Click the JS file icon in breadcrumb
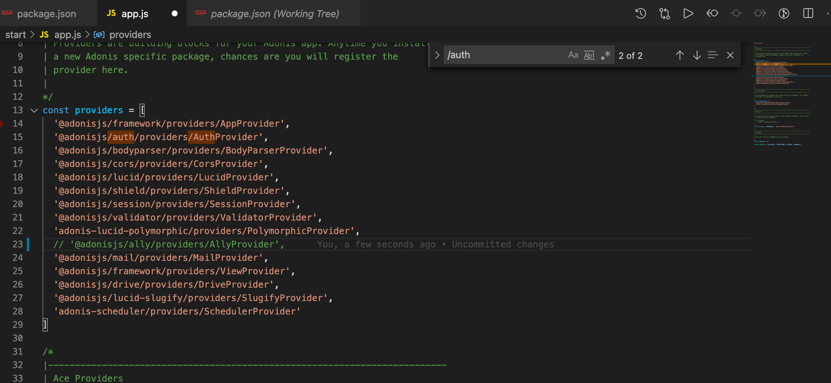This screenshot has height=383, width=831. (x=44, y=35)
